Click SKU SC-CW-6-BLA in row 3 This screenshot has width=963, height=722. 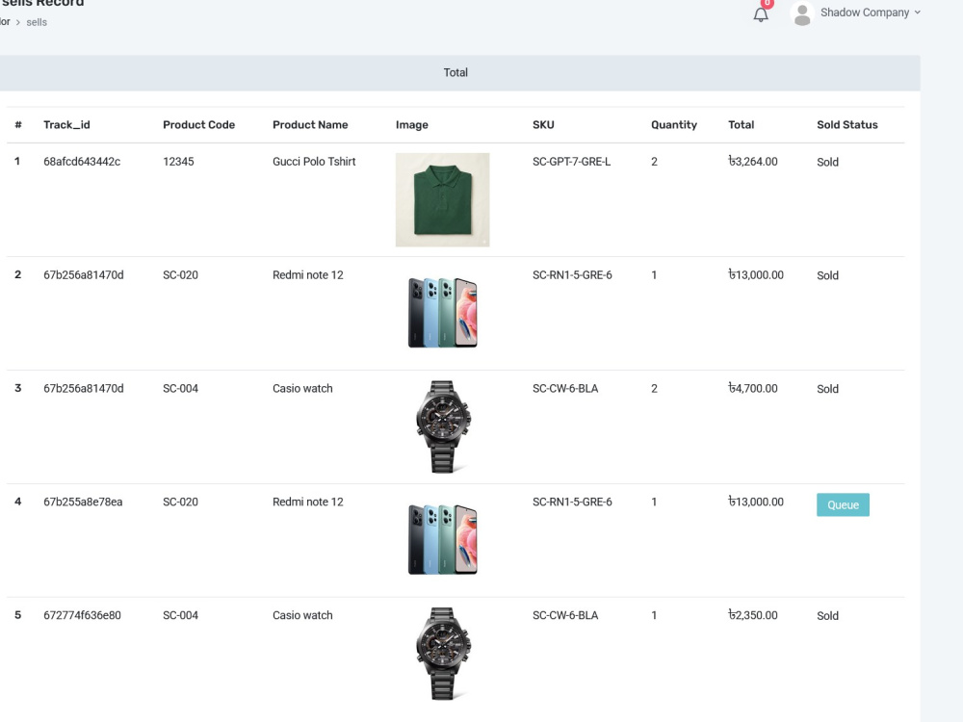(x=565, y=389)
